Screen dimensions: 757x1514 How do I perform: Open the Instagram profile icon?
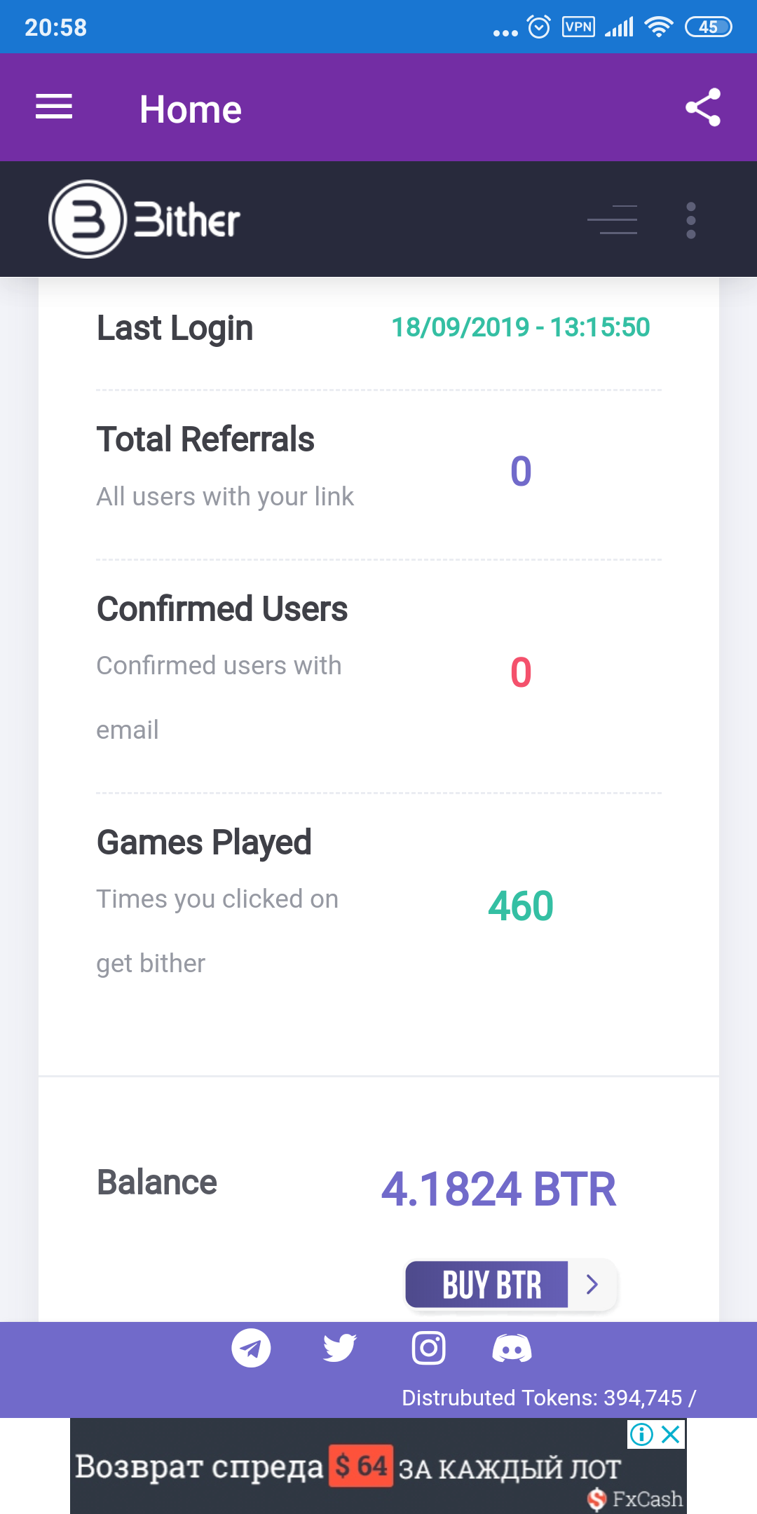pyautogui.click(x=428, y=1348)
